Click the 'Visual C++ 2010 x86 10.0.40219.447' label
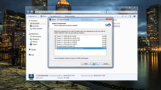The height and width of the screenshot is (90, 161). (x=68, y=40)
